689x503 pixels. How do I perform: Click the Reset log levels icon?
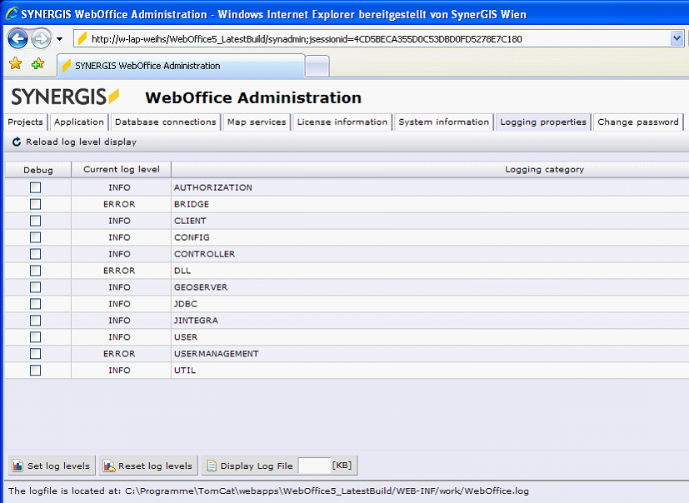pyautogui.click(x=107, y=466)
